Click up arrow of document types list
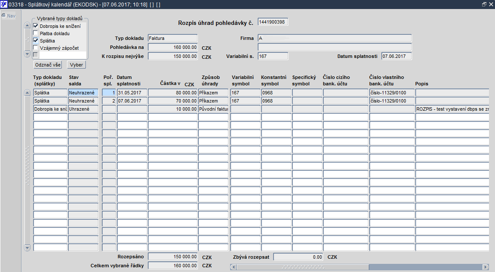Viewport: 495px width, 272px height. (x=27, y=26)
